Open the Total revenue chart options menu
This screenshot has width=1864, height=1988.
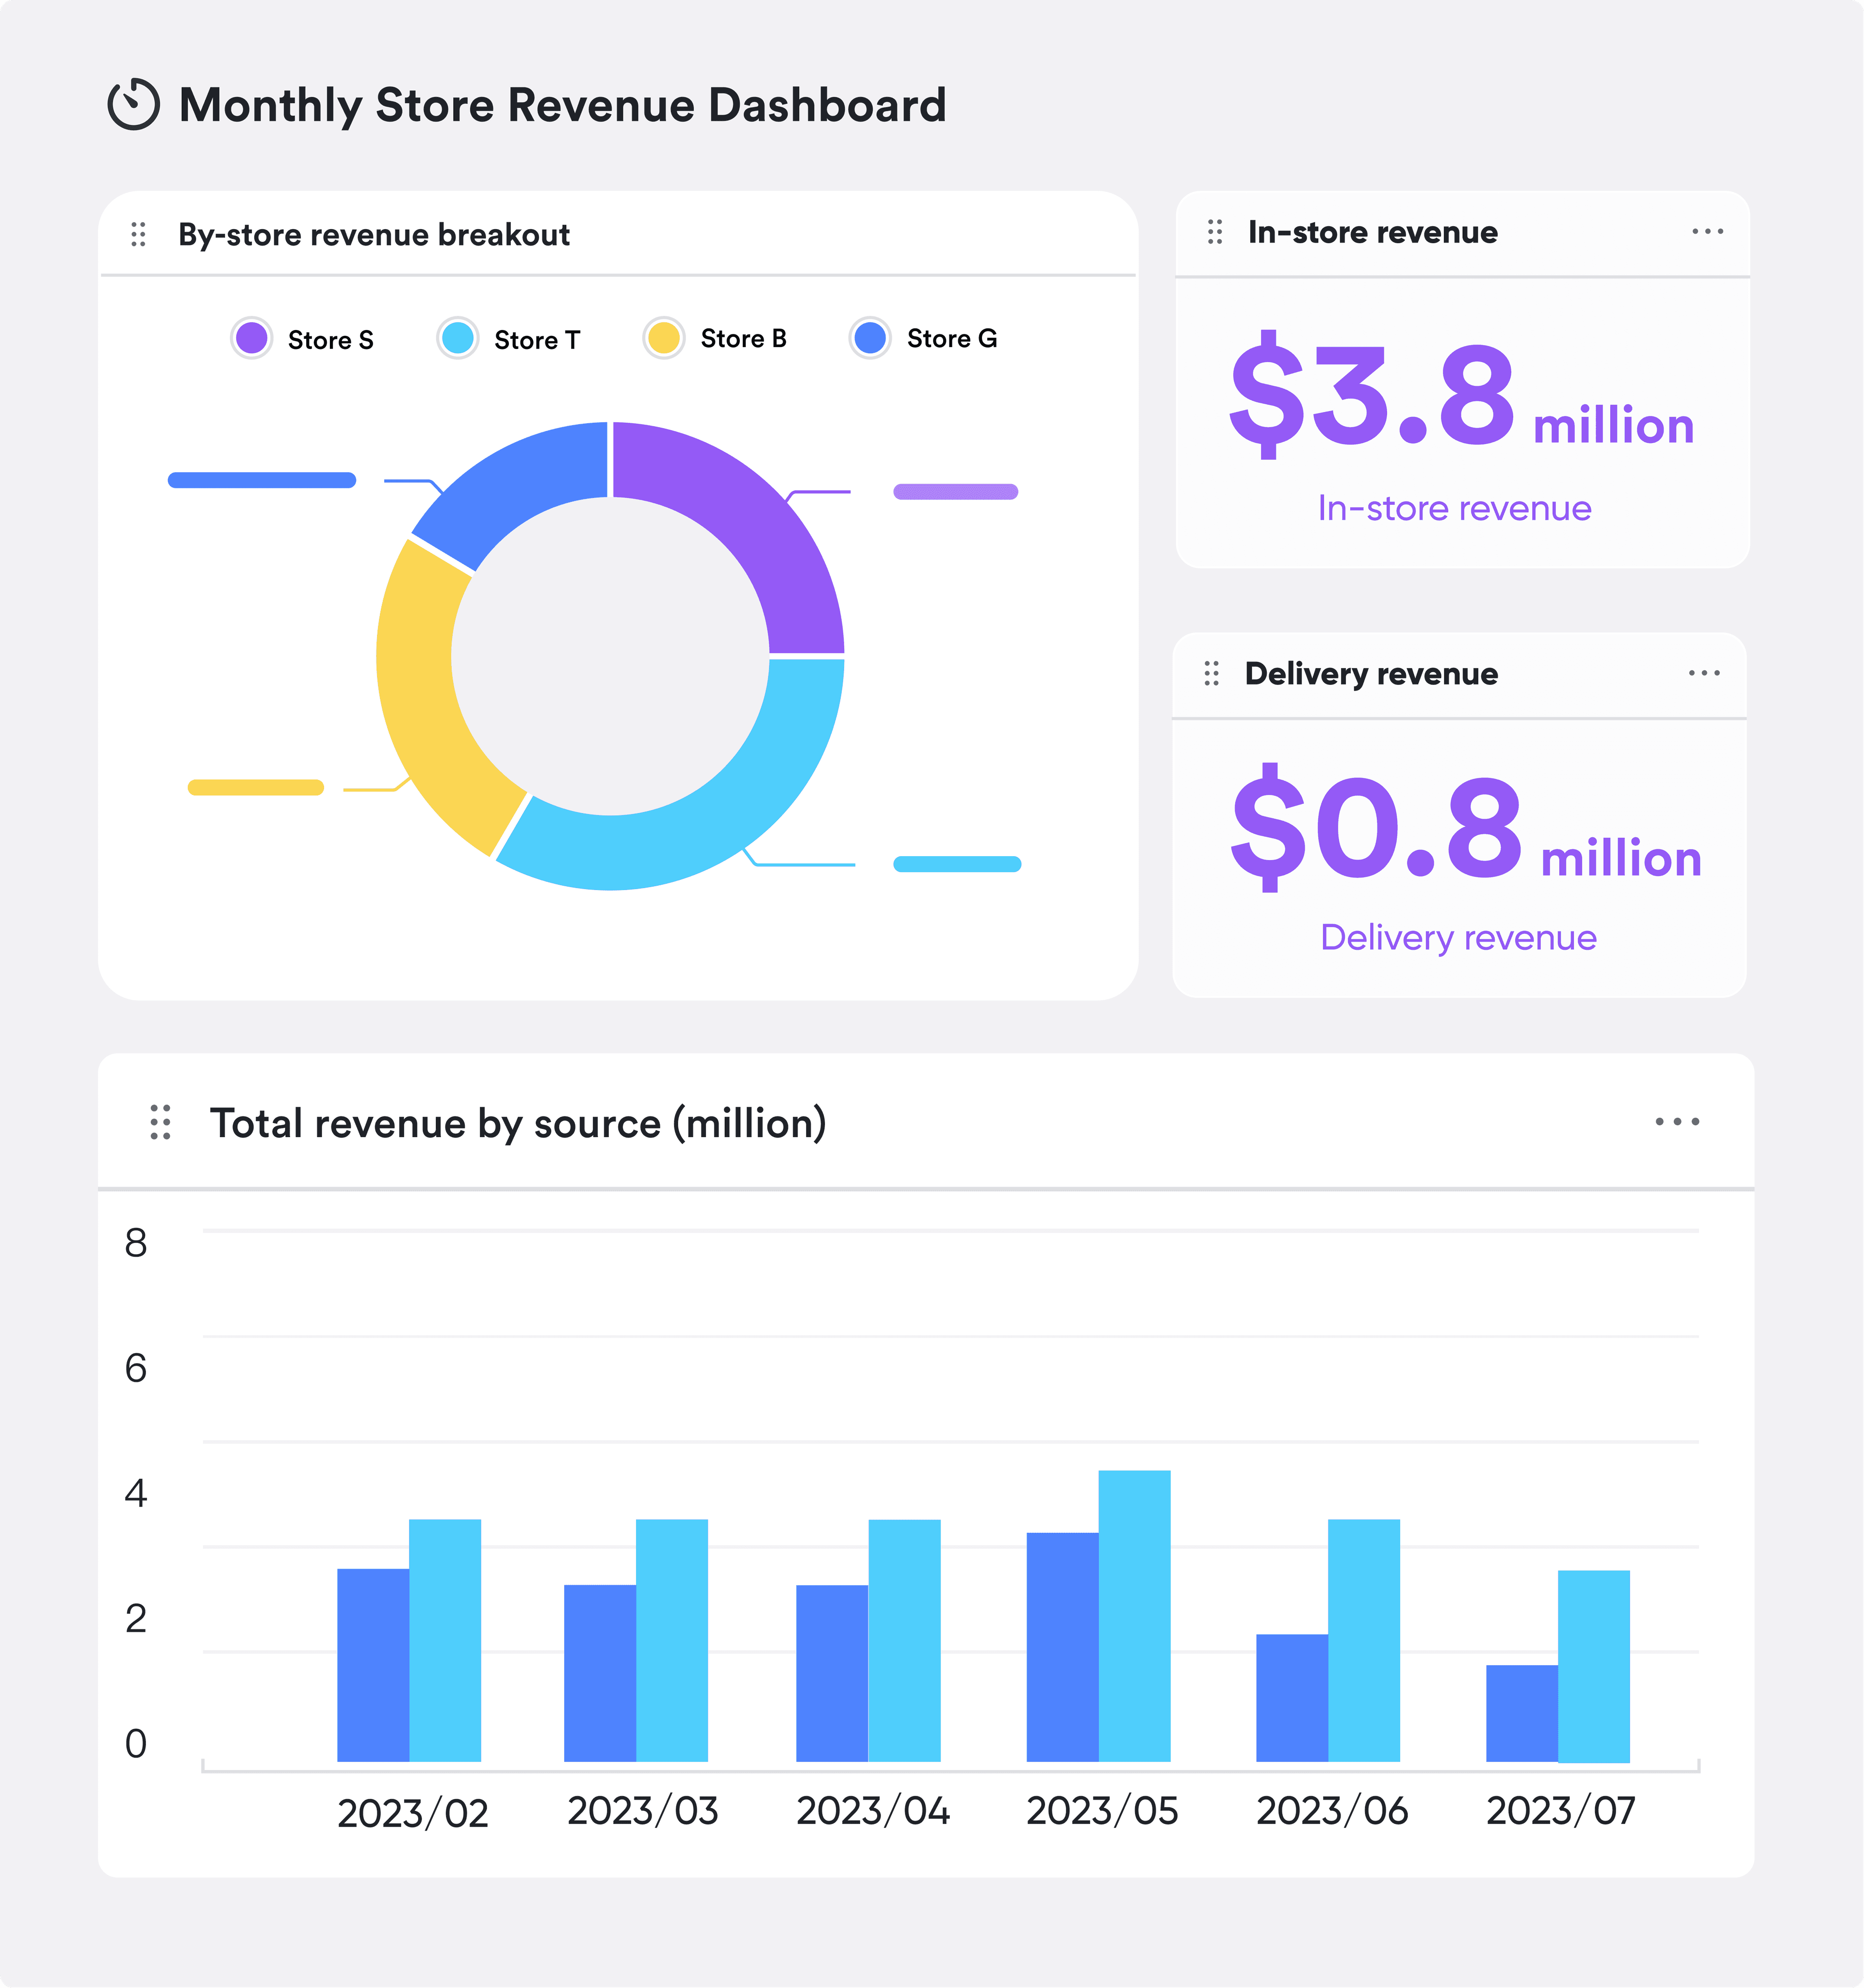tap(1676, 1122)
